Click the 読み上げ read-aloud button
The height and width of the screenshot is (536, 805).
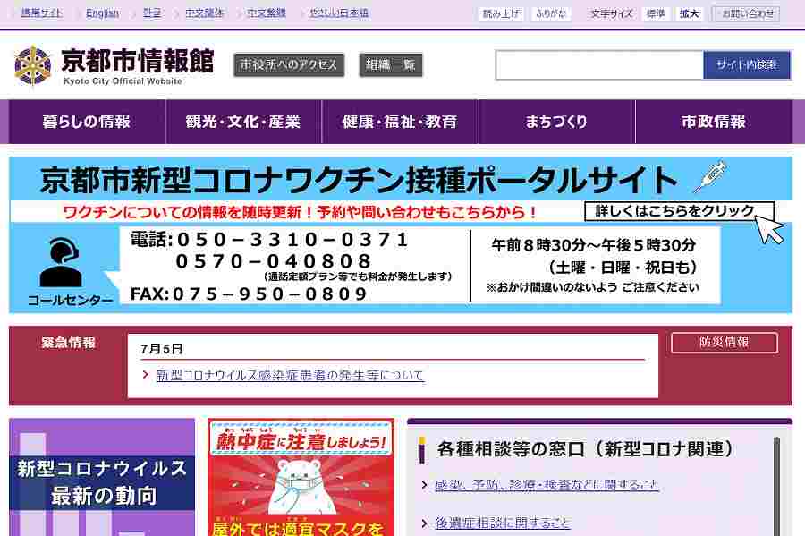coord(501,13)
